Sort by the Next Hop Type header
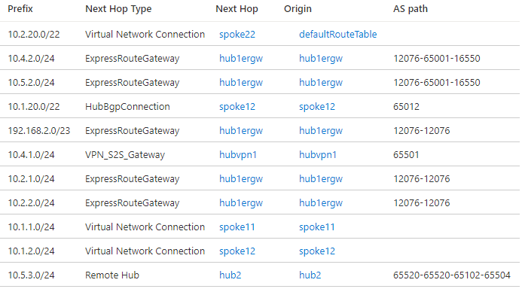This screenshot has width=525, height=292. [x=118, y=9]
